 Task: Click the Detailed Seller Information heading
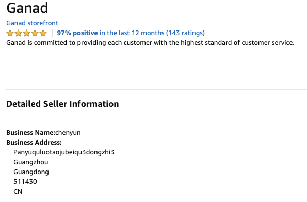pos(62,104)
